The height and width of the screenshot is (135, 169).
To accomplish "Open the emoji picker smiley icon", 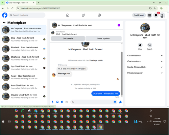I will pyautogui.click(x=115, y=102).
